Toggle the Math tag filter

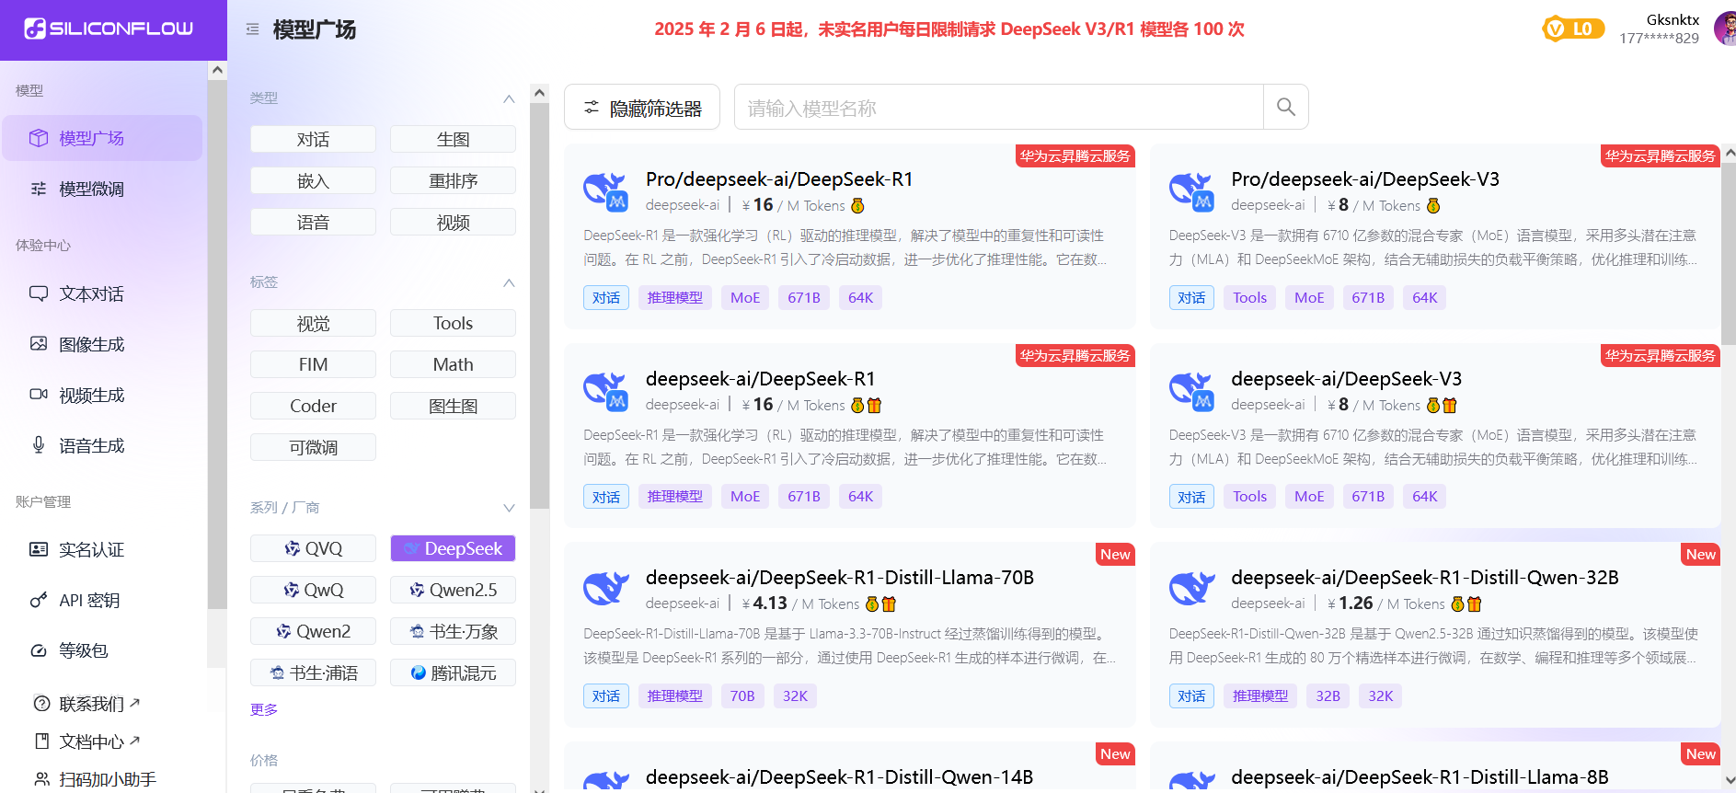[x=453, y=364]
